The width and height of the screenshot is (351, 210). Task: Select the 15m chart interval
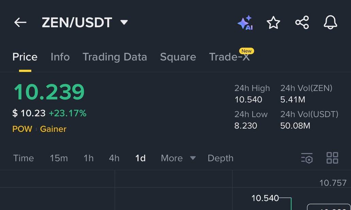(59, 158)
